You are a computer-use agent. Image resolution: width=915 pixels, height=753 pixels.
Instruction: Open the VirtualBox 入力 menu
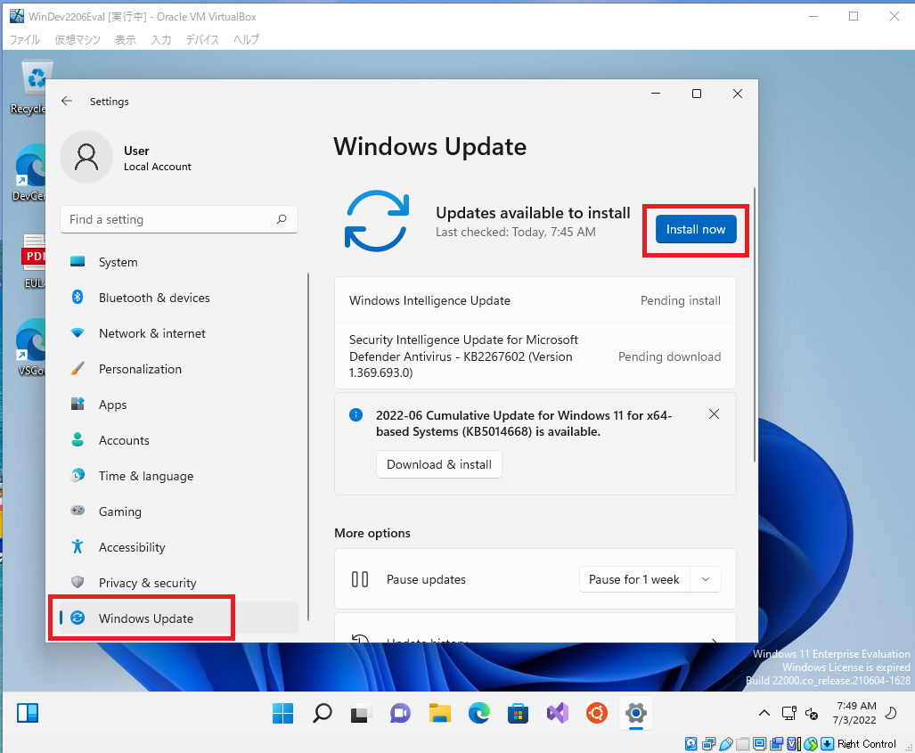pyautogui.click(x=161, y=40)
